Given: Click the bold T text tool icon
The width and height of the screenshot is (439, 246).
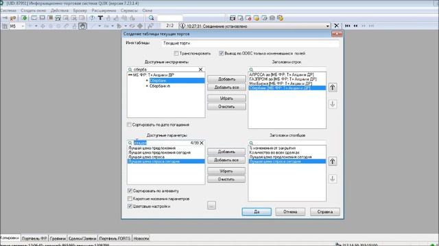Looking at the screenshot, I should (100, 18).
